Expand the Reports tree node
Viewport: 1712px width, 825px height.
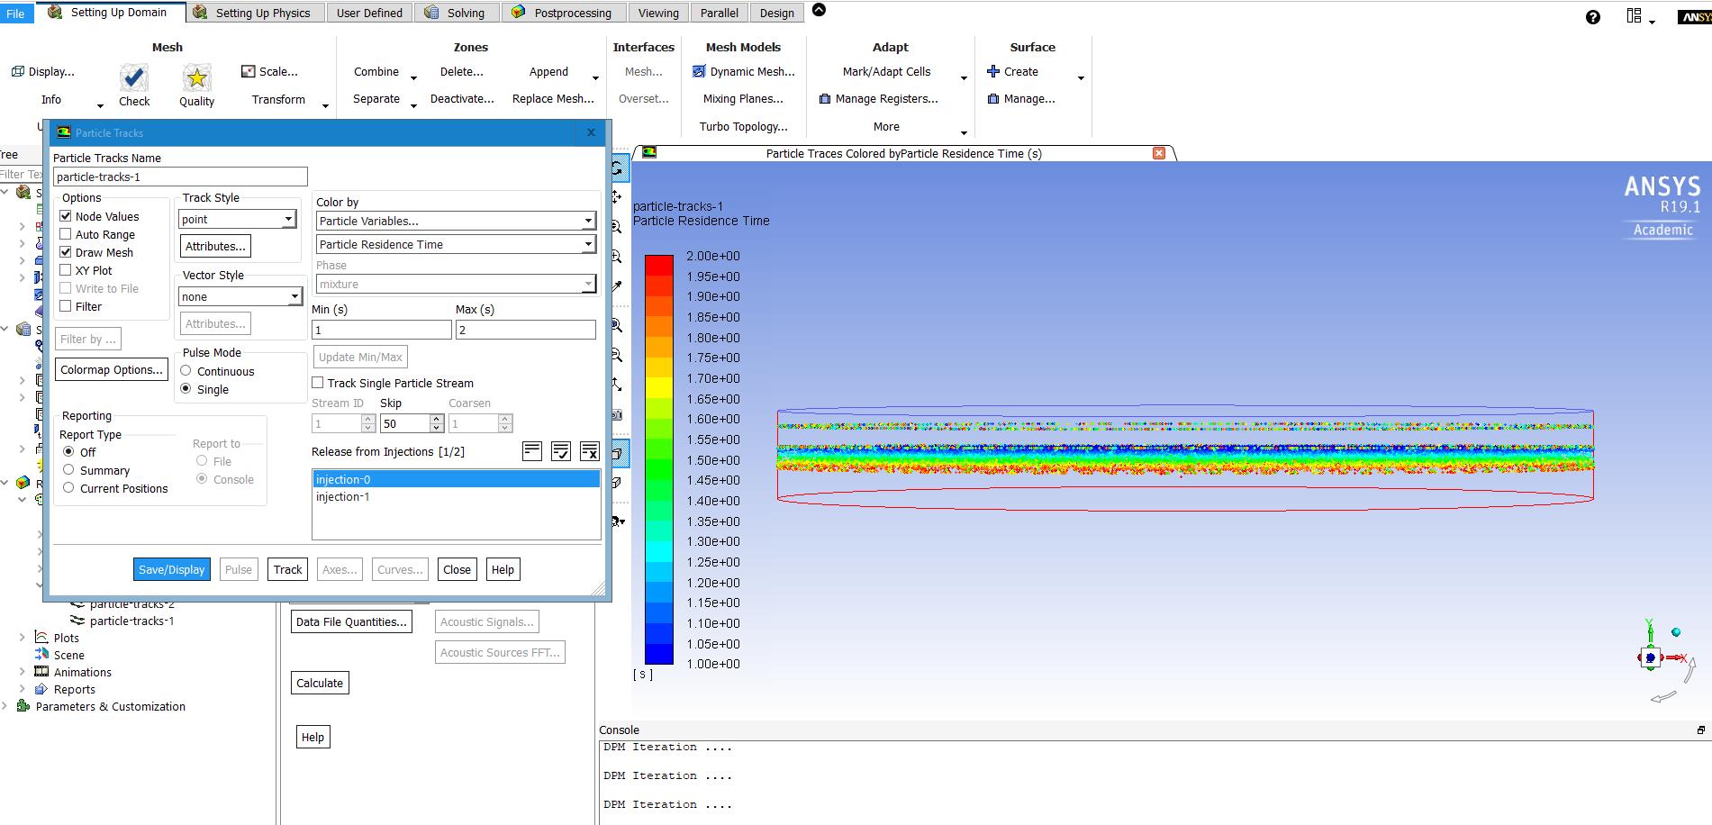pyautogui.click(x=23, y=689)
